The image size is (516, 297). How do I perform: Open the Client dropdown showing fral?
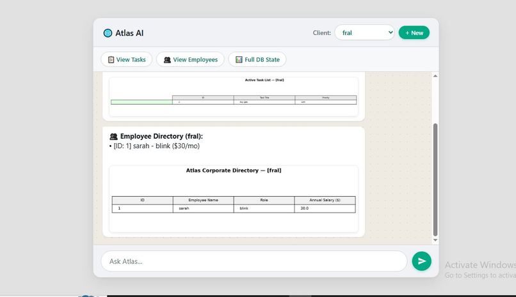365,33
